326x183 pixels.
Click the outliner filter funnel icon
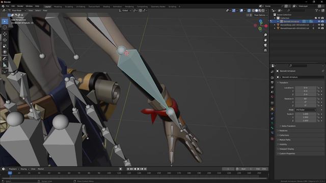317,10
